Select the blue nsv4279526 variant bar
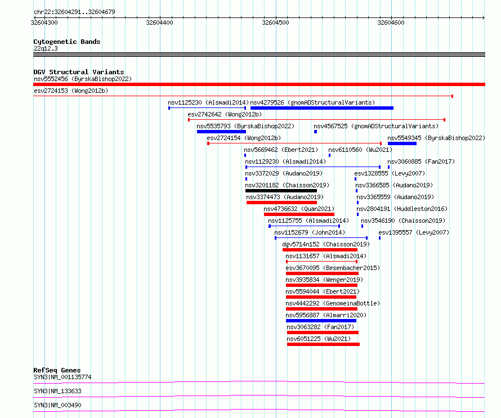501x418 pixels. (x=322, y=108)
